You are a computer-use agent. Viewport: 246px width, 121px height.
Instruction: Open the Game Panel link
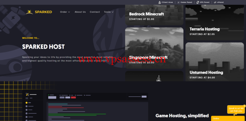pyautogui.click(x=185, y=2)
